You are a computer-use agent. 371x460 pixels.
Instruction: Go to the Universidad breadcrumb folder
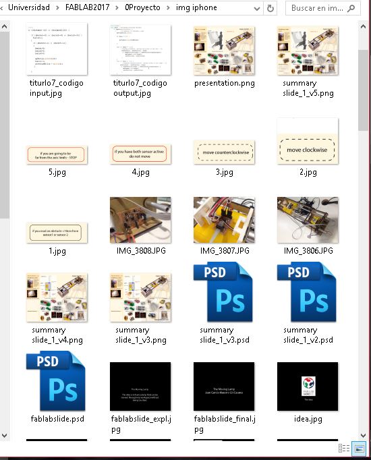29,7
